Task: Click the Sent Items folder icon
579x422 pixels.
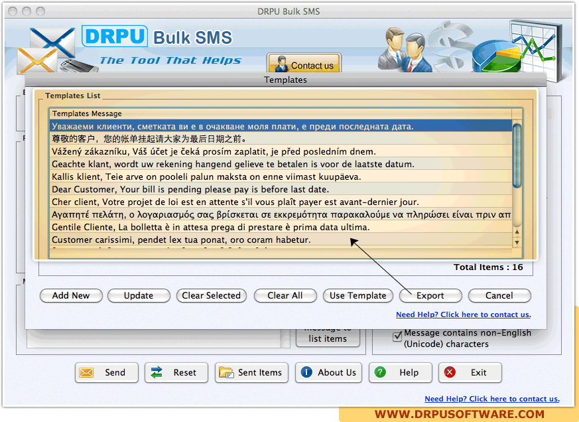Action: pos(226,372)
